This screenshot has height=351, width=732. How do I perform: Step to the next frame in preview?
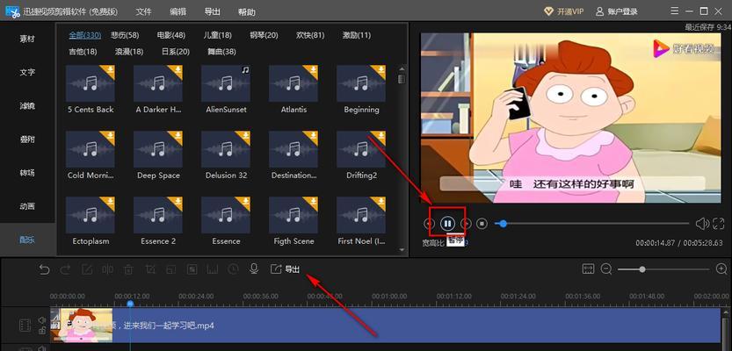[466, 224]
